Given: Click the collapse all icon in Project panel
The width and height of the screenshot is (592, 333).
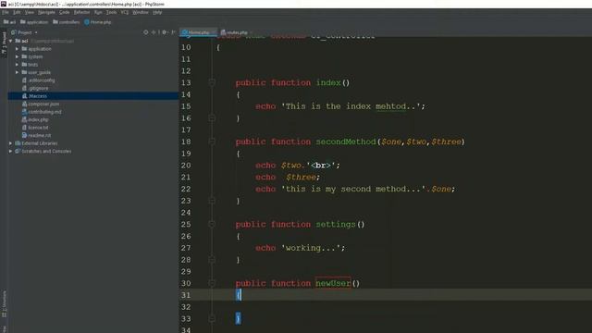Looking at the screenshot, I should click(154, 32).
